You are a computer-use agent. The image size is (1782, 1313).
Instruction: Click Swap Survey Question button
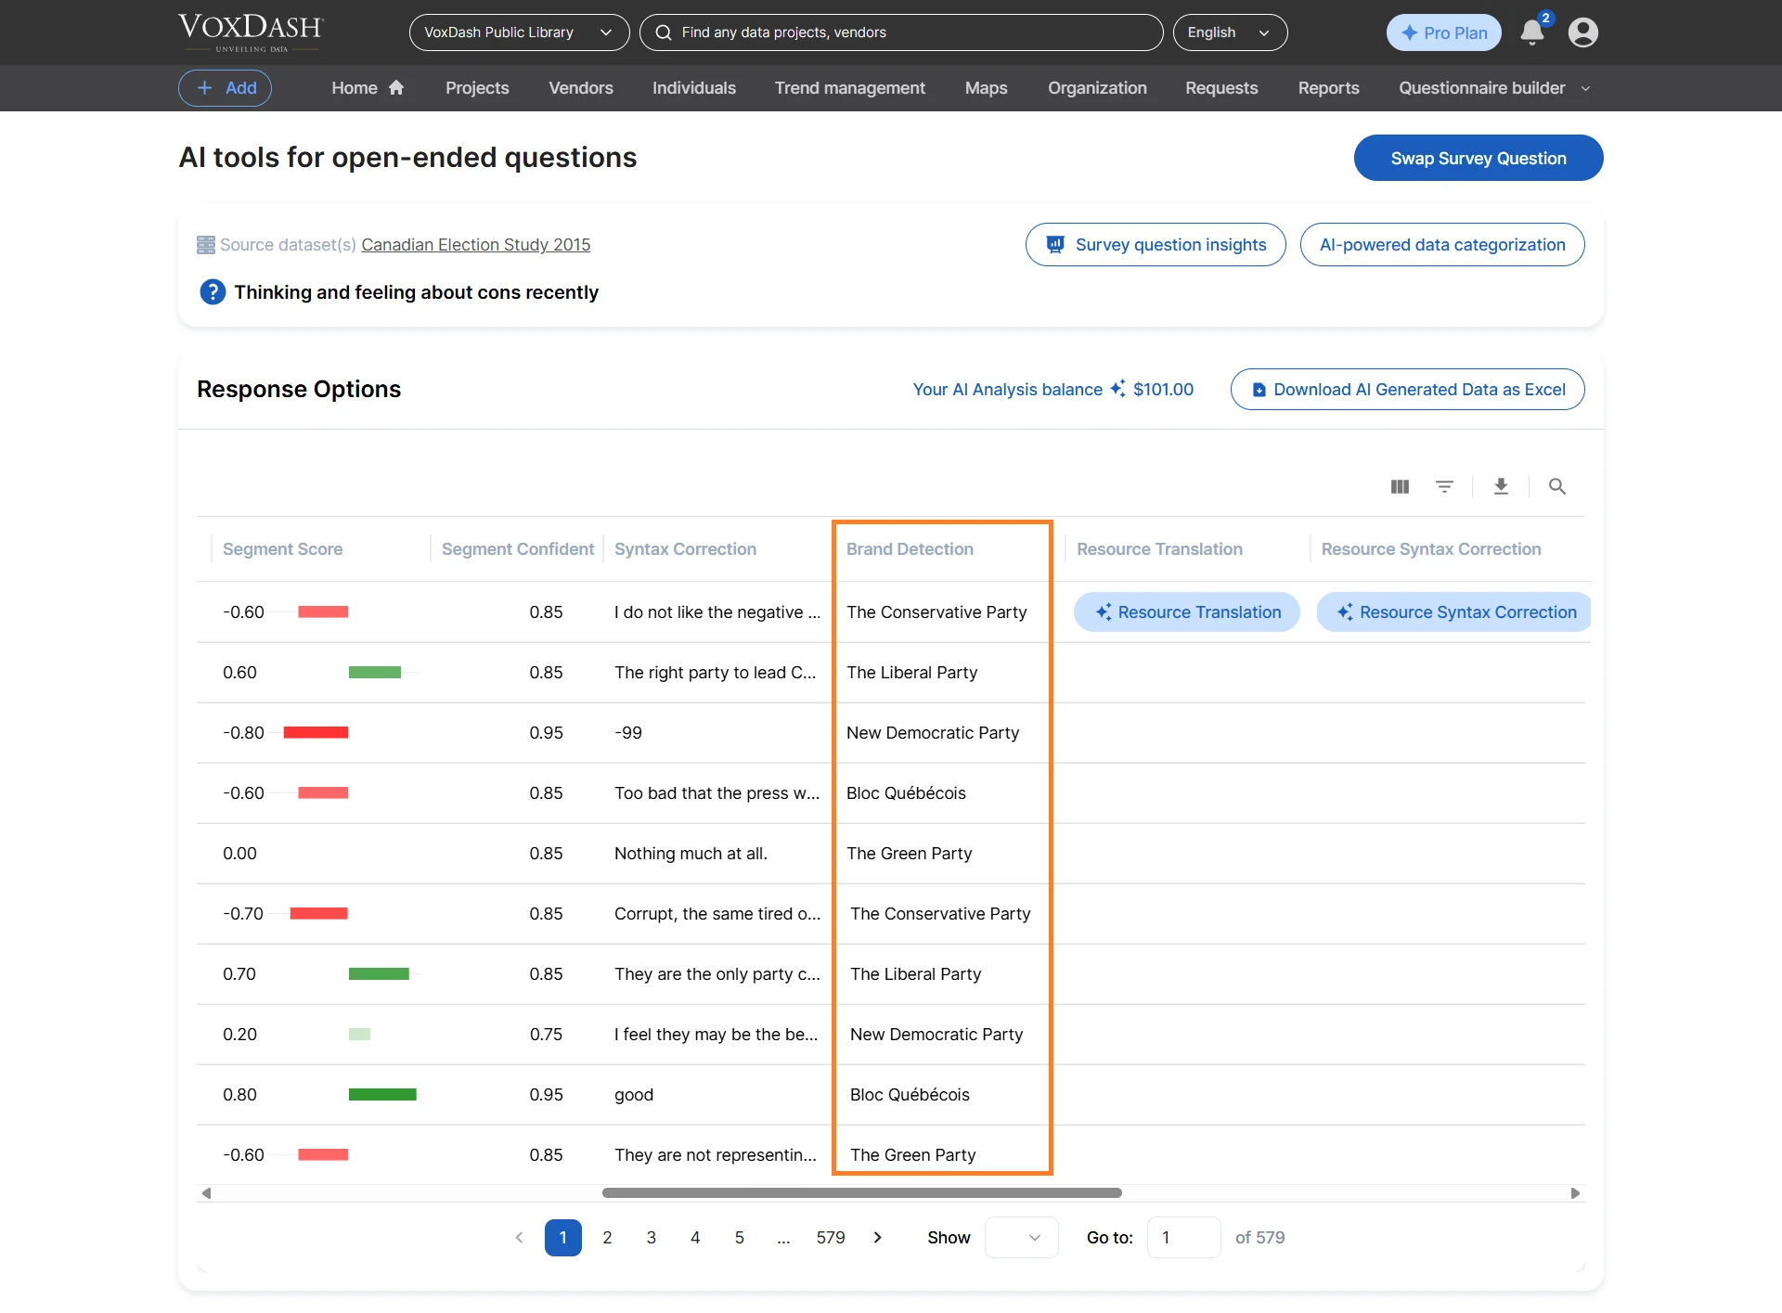1479,158
